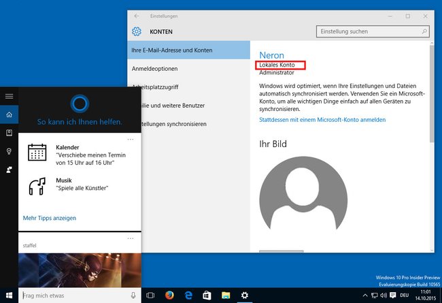Click scrollbar down arrow in Settings
The height and width of the screenshot is (303, 442).
pos(432,250)
